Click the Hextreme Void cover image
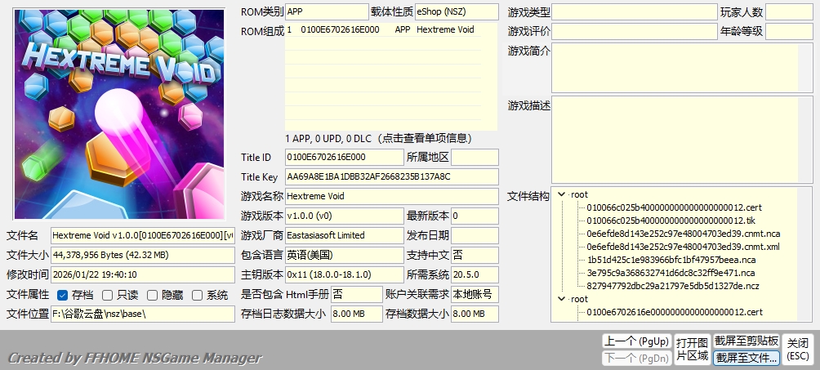 point(119,114)
